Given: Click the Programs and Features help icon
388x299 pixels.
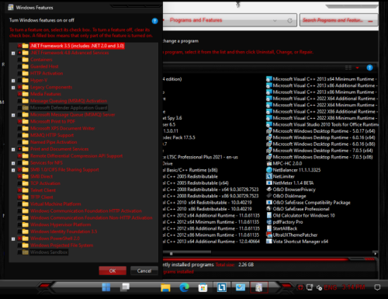Looking at the screenshot, I should (x=369, y=68).
